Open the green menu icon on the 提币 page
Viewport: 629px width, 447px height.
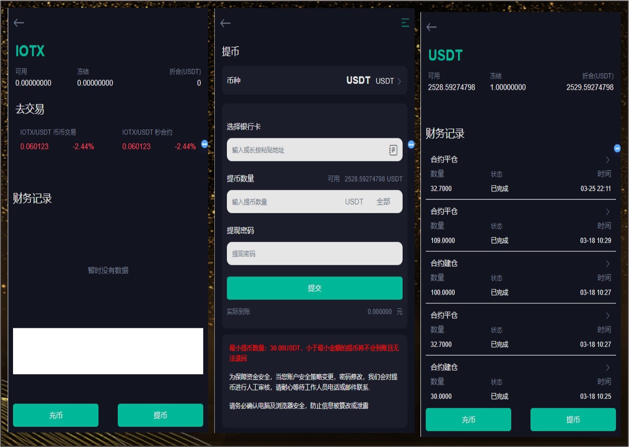(405, 23)
